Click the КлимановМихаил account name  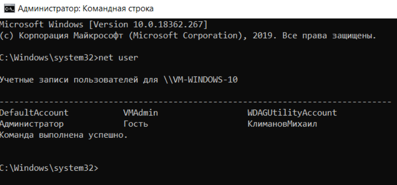coord(282,124)
